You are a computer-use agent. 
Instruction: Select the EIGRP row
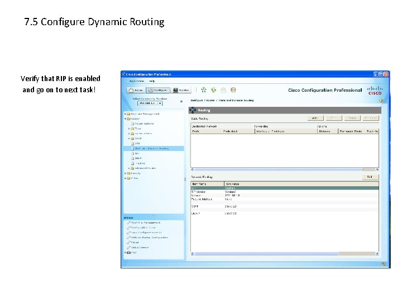coord(285,214)
